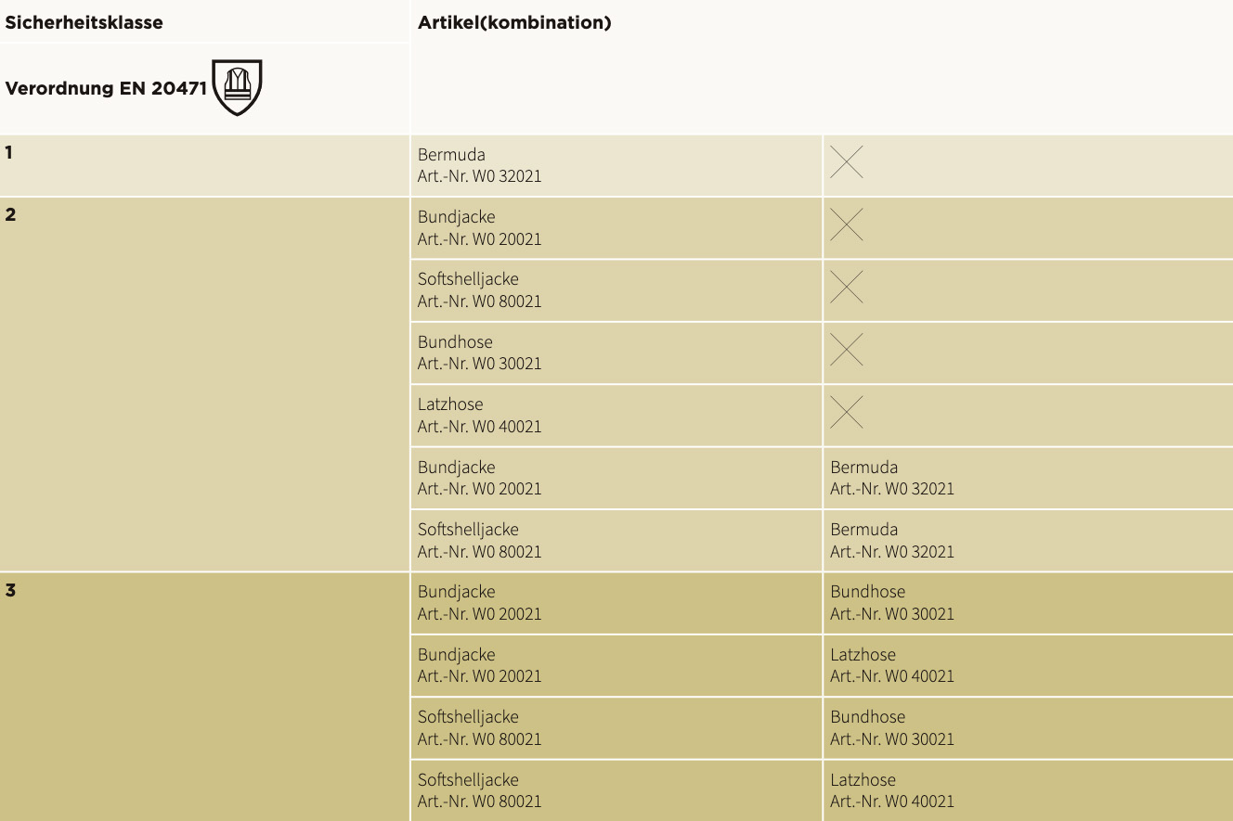Select safety class 3 row label
Viewport: 1233px width, 821px height.
(10, 590)
